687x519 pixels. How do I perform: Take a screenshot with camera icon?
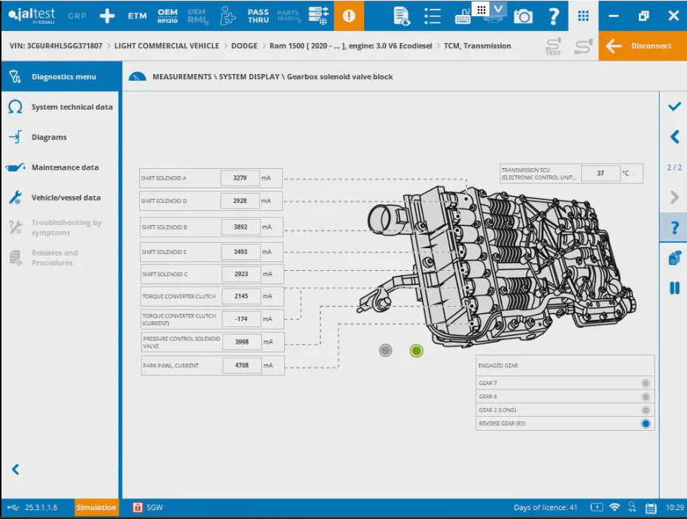pos(523,16)
